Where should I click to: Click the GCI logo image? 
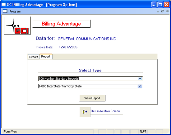pyautogui.click(x=18, y=26)
